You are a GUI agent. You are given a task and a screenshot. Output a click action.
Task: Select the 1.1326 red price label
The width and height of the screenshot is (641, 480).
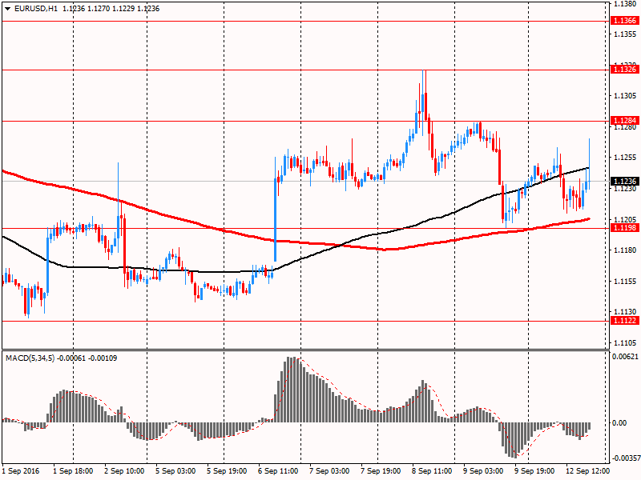point(624,70)
